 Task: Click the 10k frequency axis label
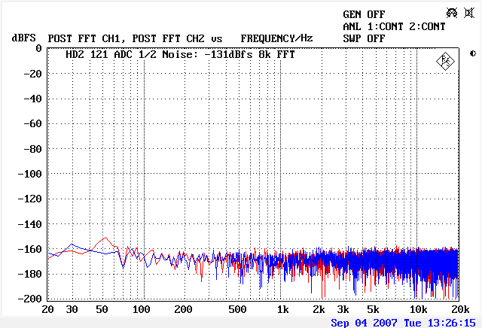[x=419, y=309]
